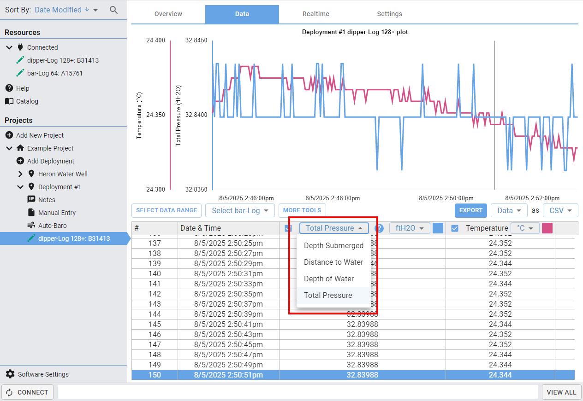Click pencil icon of highlighted dipper-Log under Deployment #1
Screen dimensions: 583x401
pos(31,238)
